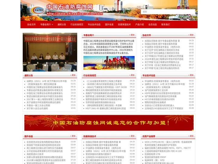Open 关于新入会企业的通知
Screen dimensions: 218x164
point(37,108)
